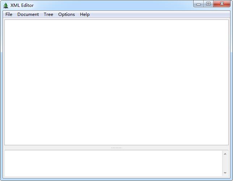
Task: Maximize the XML Editor window
Action: coord(208,4)
